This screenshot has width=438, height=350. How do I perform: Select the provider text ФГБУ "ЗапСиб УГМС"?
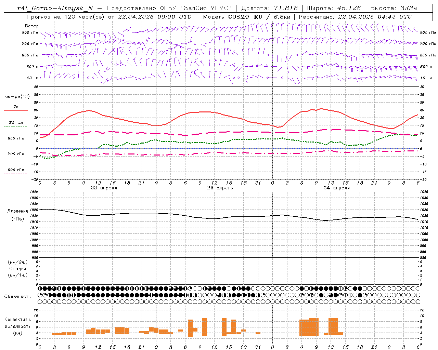pos(196,8)
